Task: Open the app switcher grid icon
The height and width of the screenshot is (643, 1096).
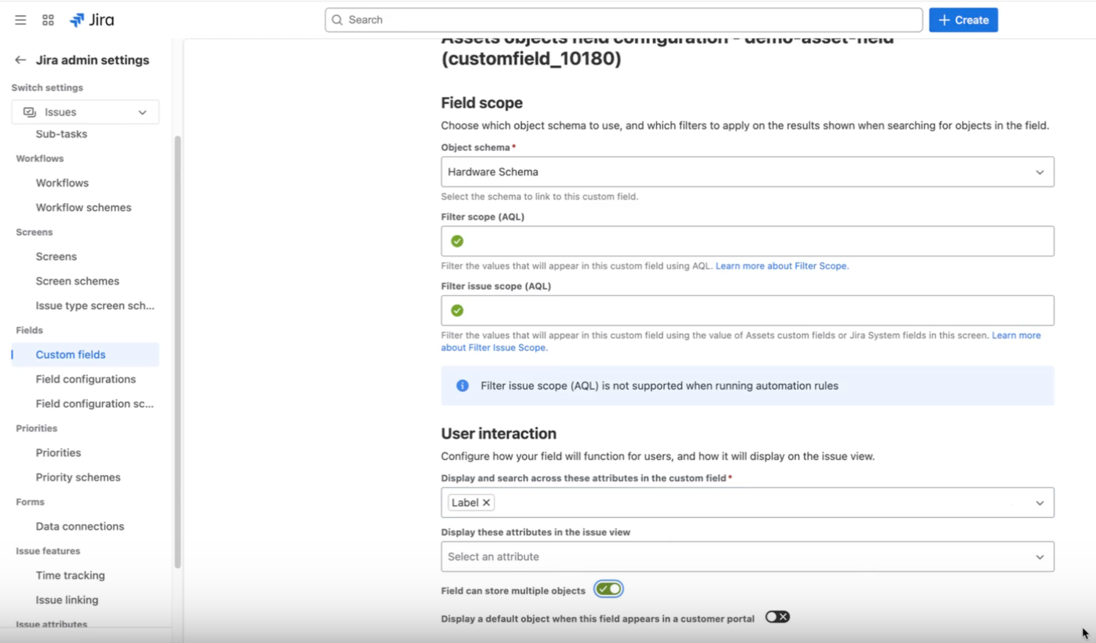Action: (48, 20)
